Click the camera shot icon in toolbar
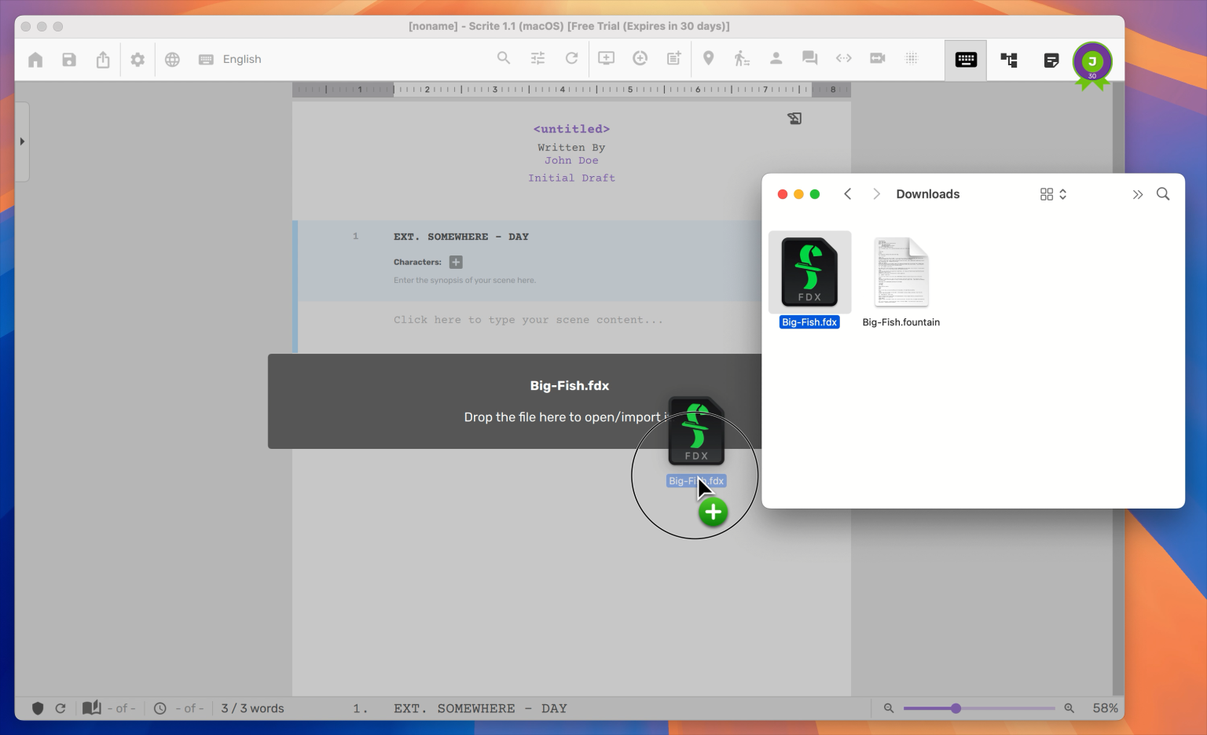Viewport: 1207px width, 735px height. point(877,58)
